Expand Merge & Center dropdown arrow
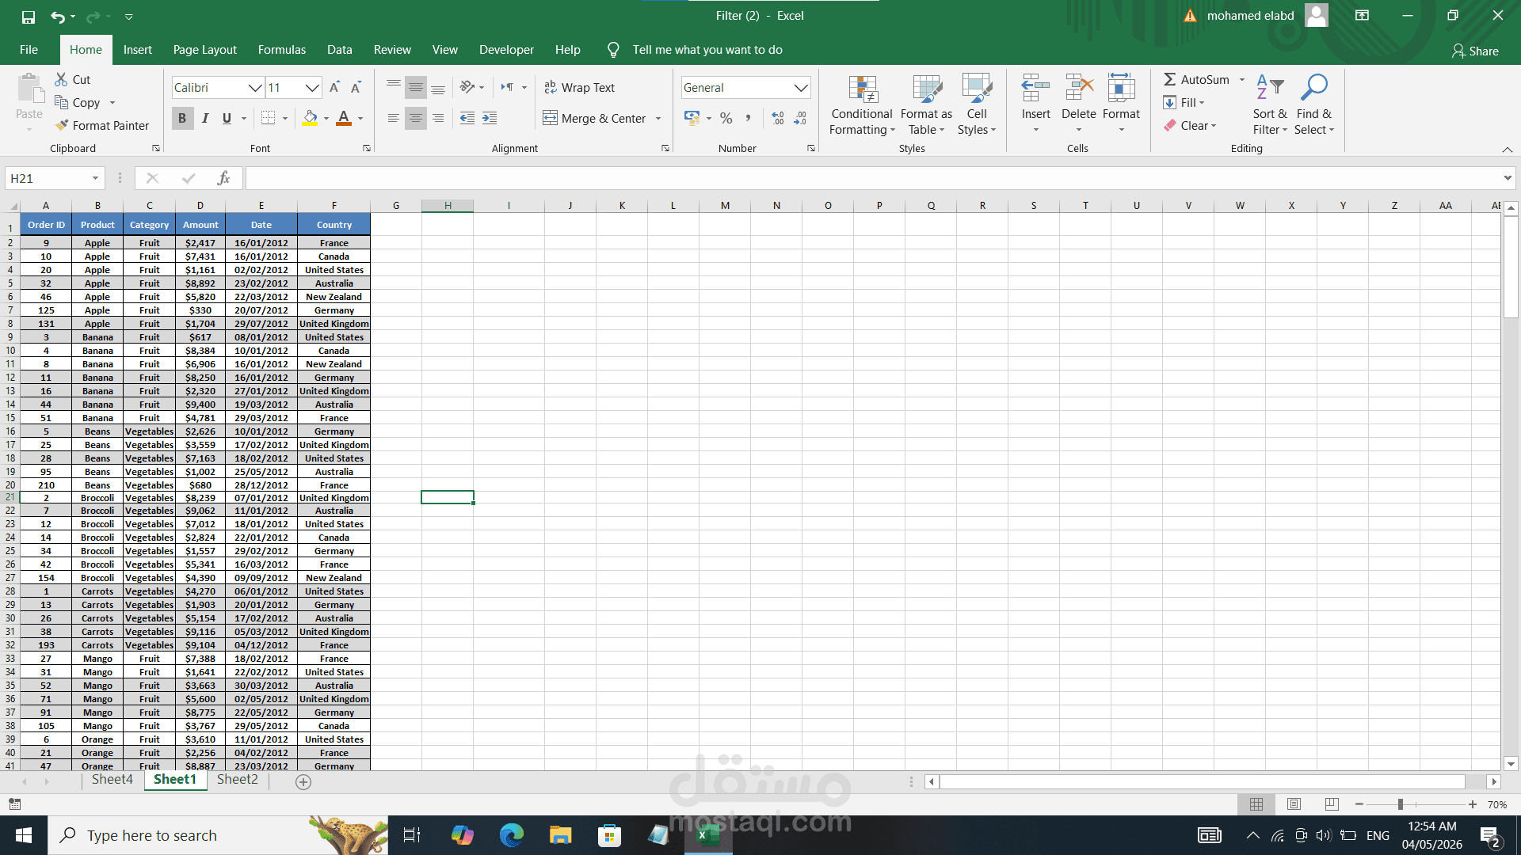This screenshot has height=855, width=1521. (x=658, y=119)
